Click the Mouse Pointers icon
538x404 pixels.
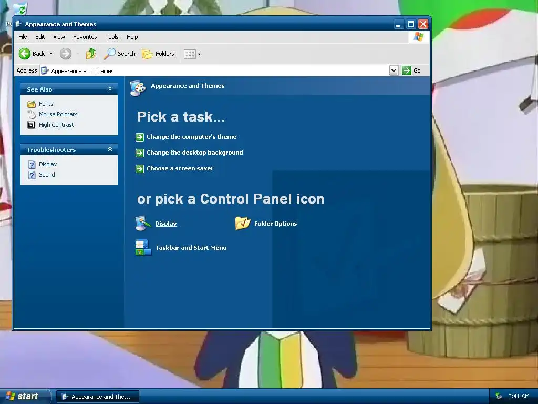31,114
